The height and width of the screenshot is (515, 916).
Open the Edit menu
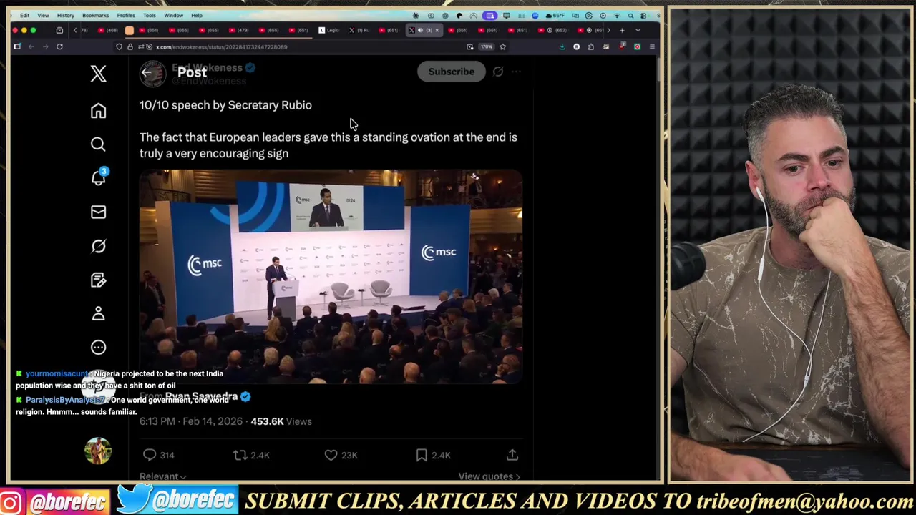point(24,15)
